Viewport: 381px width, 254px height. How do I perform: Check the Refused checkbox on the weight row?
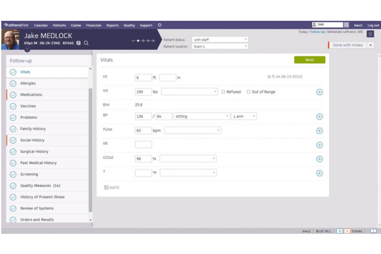click(x=224, y=92)
